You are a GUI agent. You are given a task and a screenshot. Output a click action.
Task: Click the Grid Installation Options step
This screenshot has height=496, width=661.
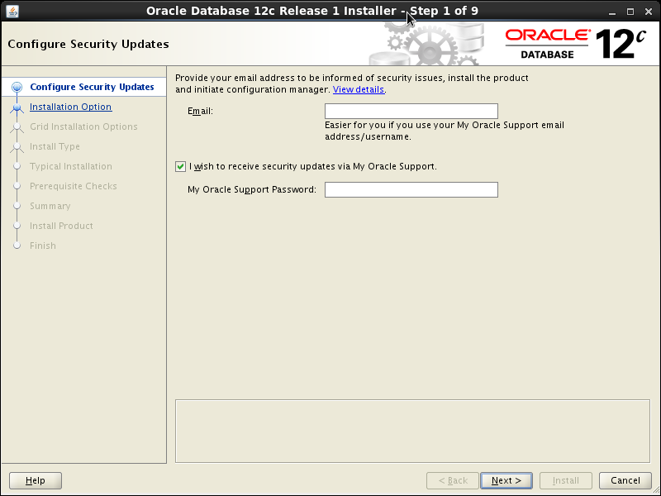[x=83, y=126]
